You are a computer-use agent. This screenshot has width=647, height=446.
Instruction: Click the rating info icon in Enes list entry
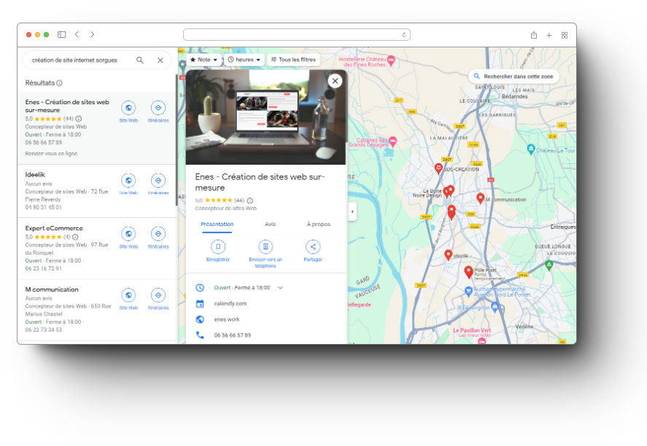(x=78, y=119)
